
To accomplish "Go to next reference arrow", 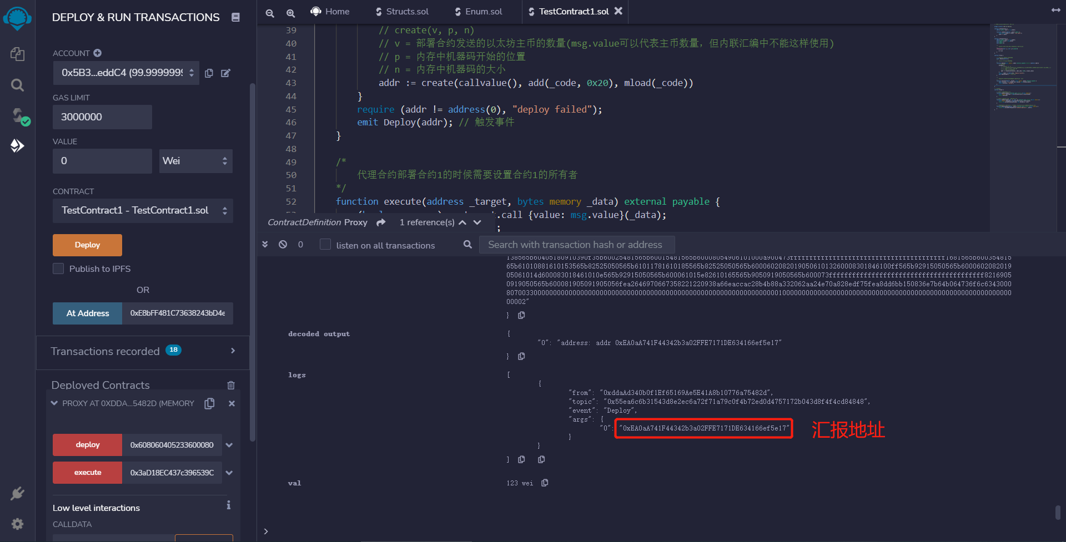I will click(x=477, y=222).
